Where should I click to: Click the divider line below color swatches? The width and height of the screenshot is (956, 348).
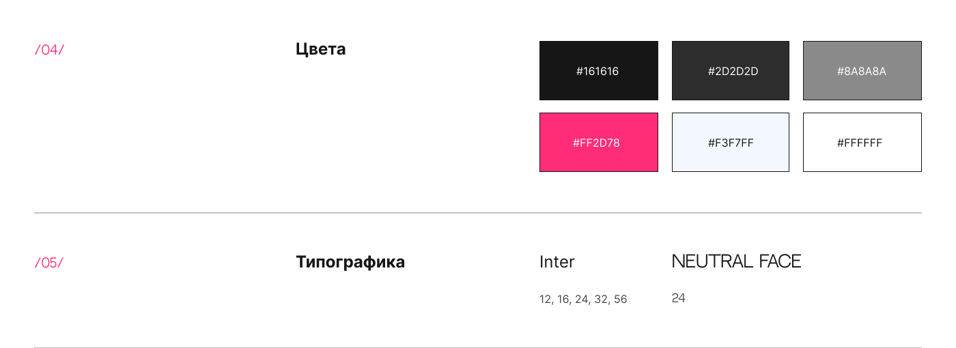point(478,213)
